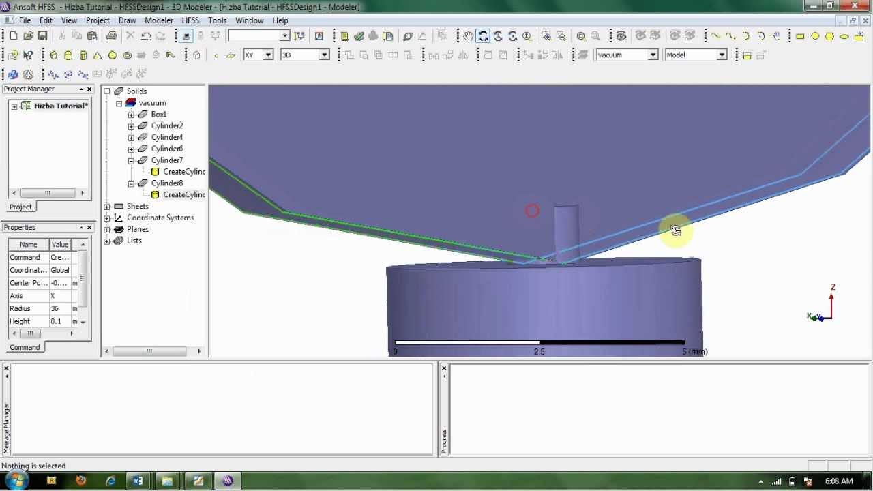Select the Draw Rectangle tool
The image size is (873, 491).
click(800, 36)
